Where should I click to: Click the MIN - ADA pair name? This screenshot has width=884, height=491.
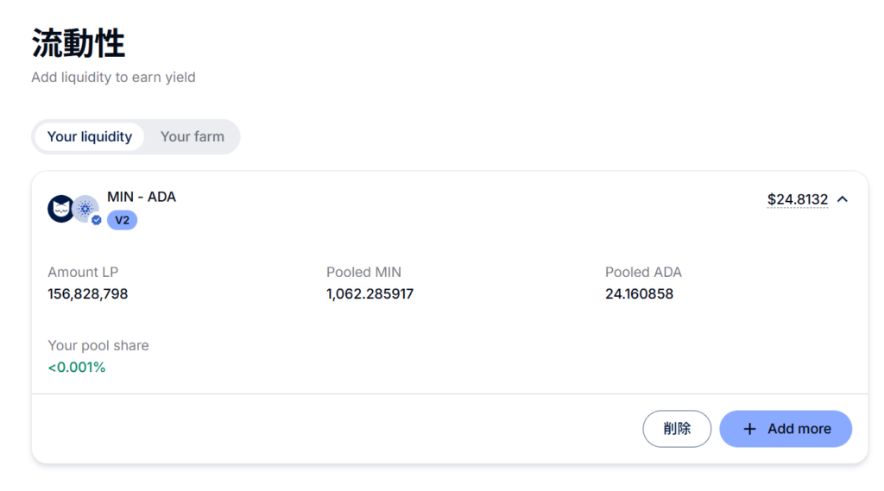[142, 197]
